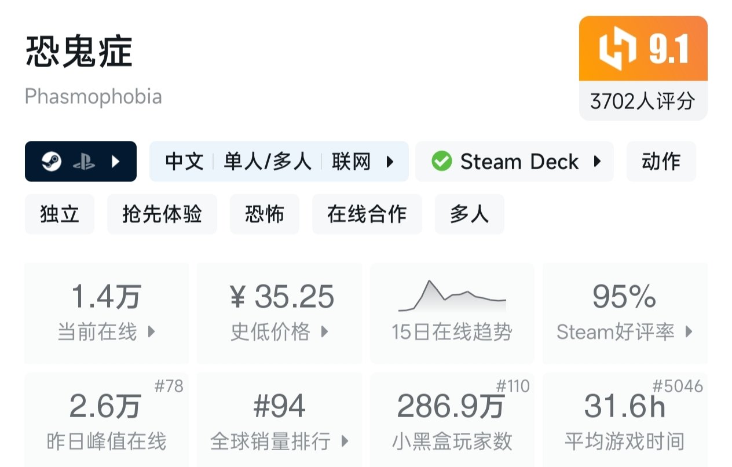This screenshot has height=467, width=732.
Task: Choose the 多人 tag
Action: [x=469, y=214]
